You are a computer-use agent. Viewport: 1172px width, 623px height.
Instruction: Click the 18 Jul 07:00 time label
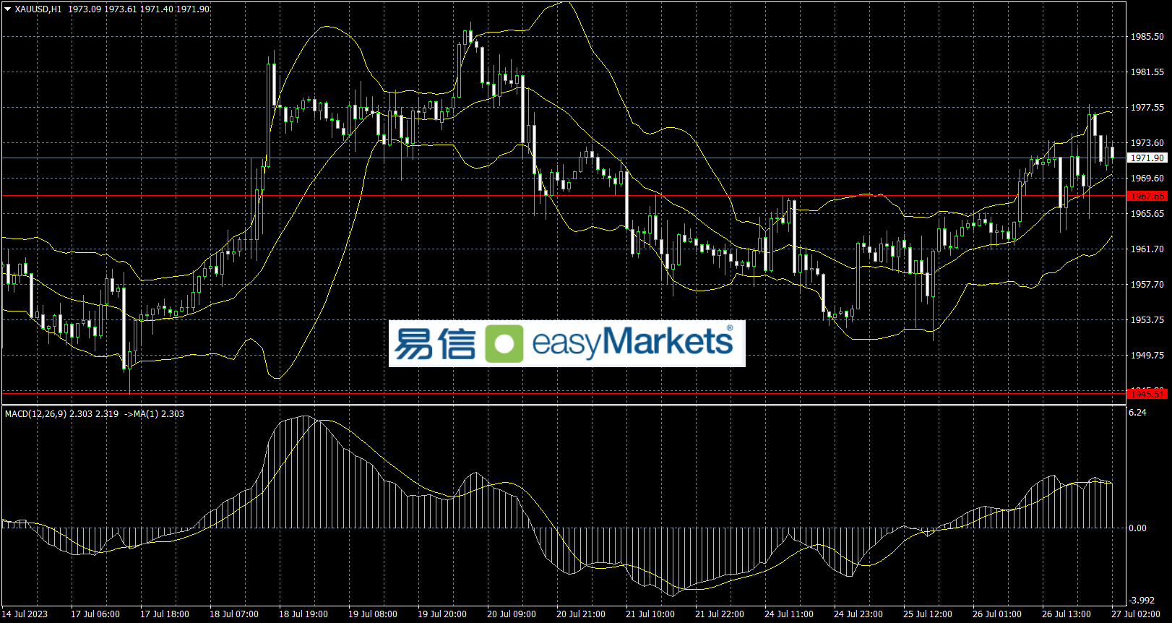point(234,614)
